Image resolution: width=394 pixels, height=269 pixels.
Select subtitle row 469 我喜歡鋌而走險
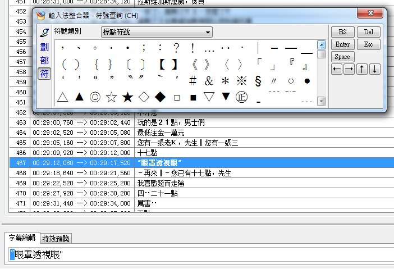201,183
